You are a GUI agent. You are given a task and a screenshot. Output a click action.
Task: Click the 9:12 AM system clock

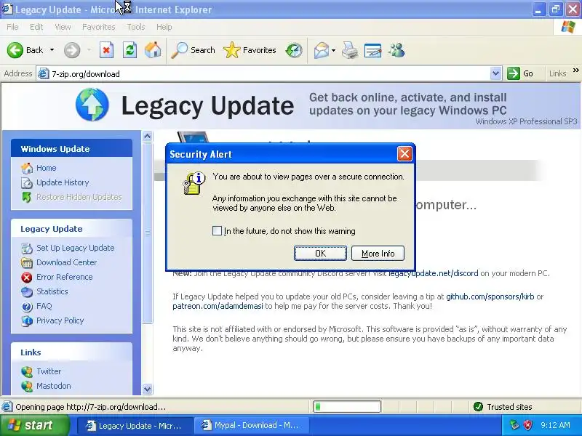point(555,425)
